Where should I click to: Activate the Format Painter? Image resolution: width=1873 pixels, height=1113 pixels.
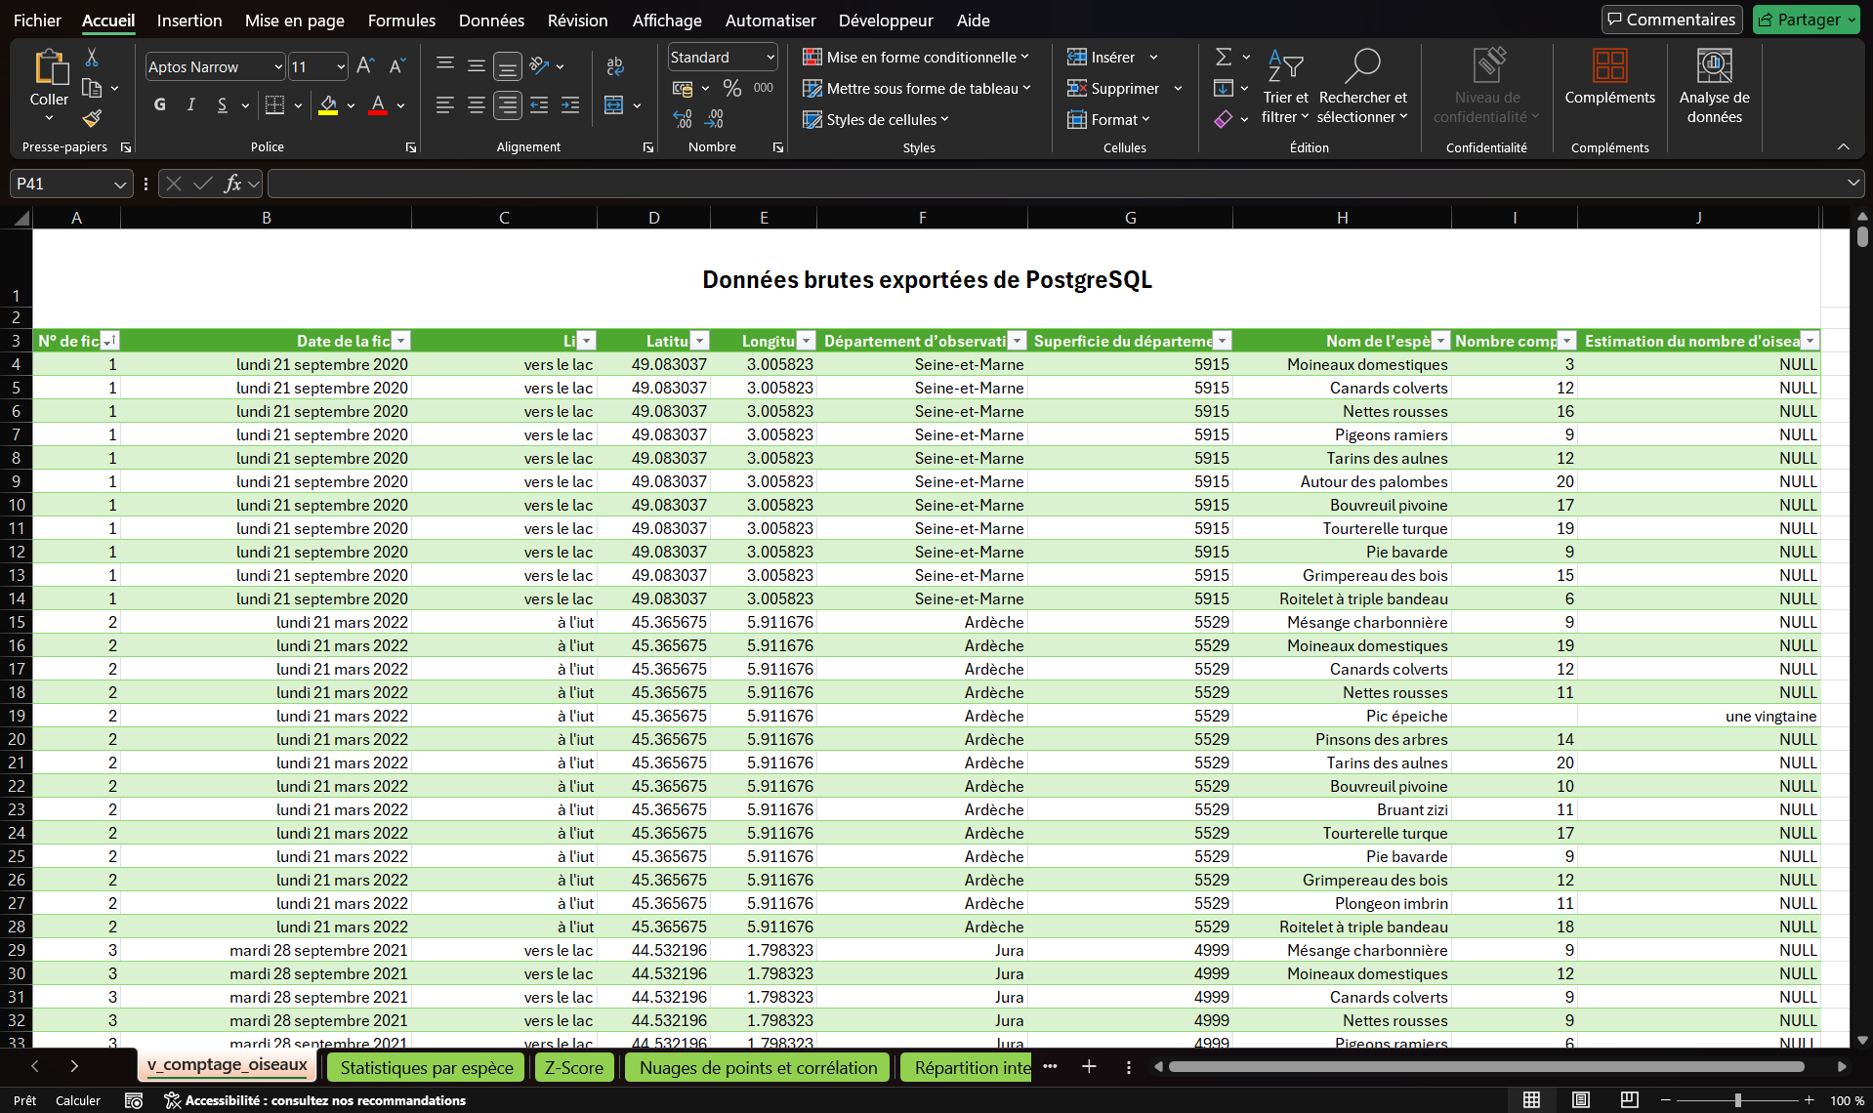[x=93, y=118]
